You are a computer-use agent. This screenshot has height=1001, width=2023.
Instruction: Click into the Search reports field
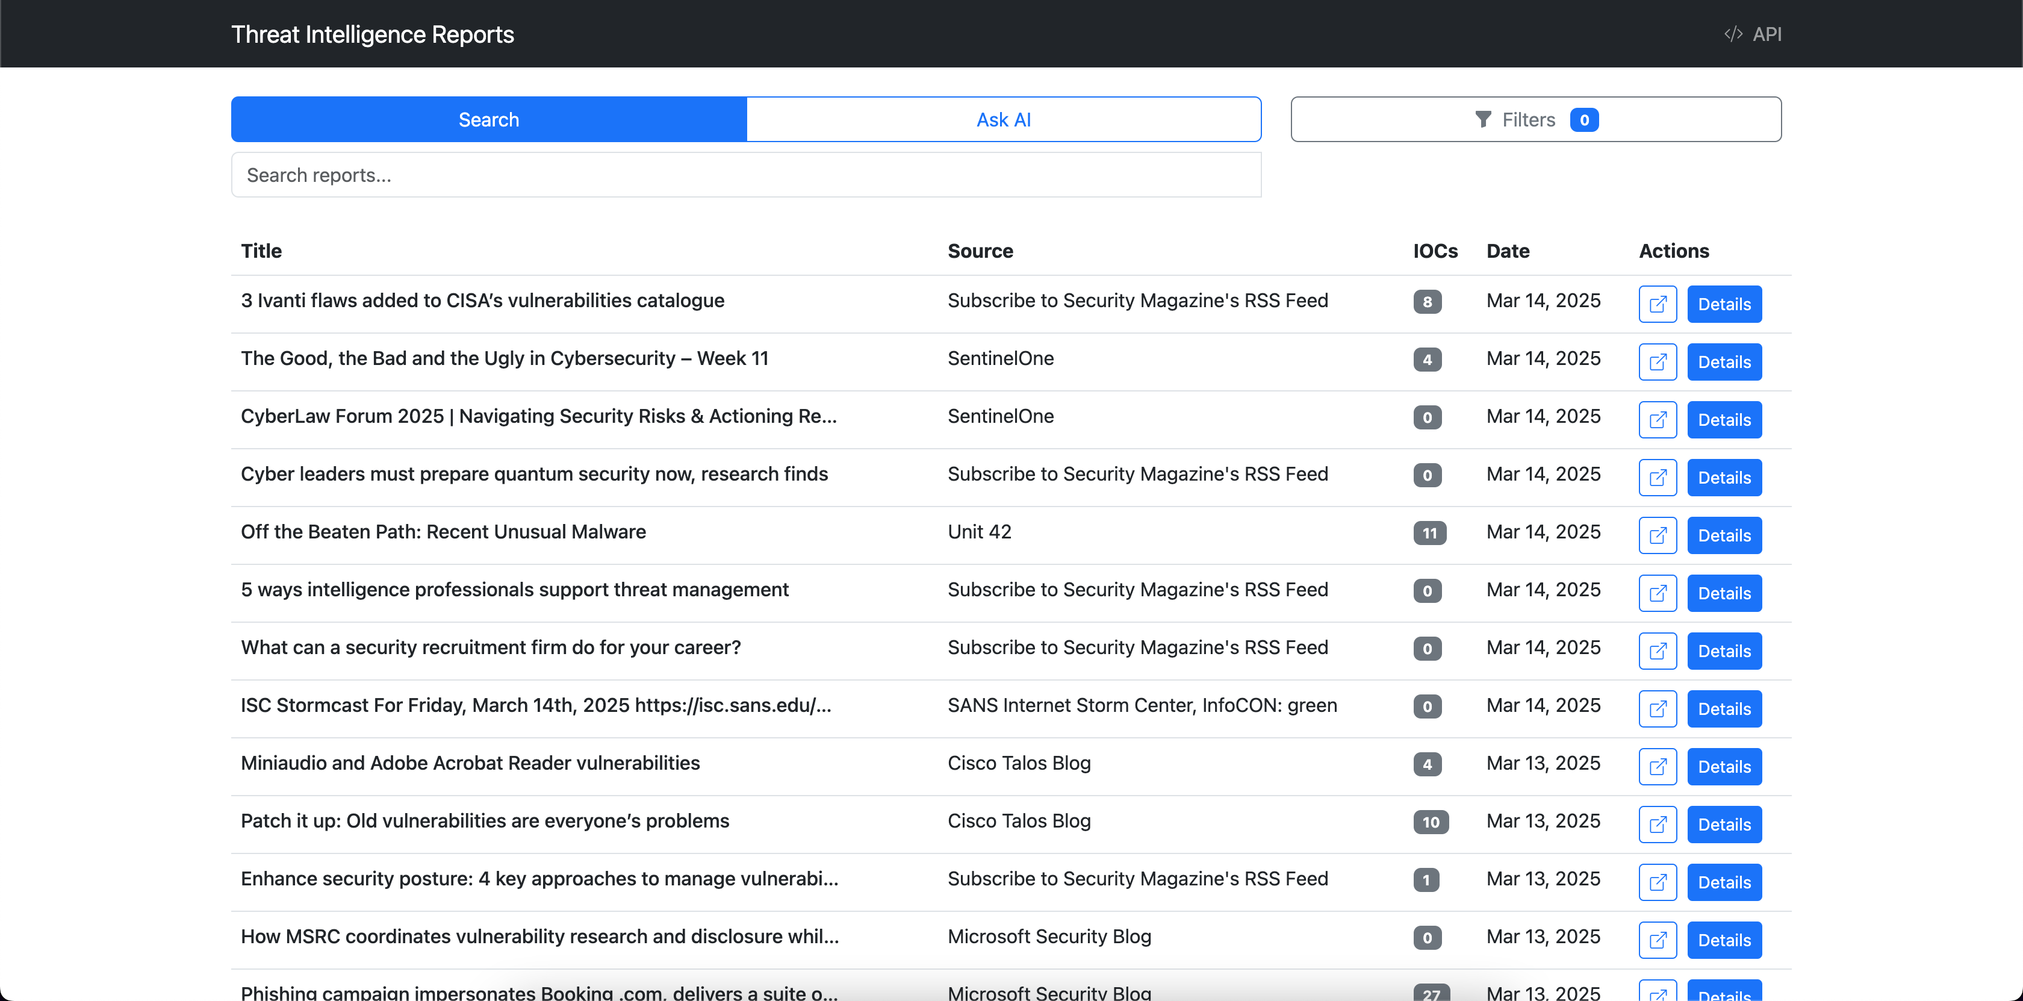click(x=746, y=175)
